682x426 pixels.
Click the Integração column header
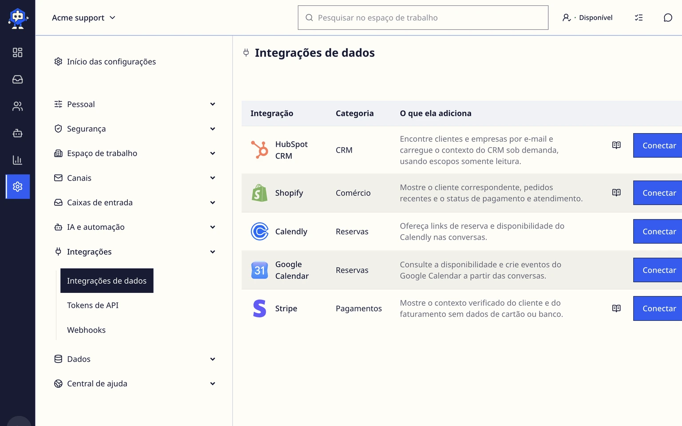pos(272,113)
